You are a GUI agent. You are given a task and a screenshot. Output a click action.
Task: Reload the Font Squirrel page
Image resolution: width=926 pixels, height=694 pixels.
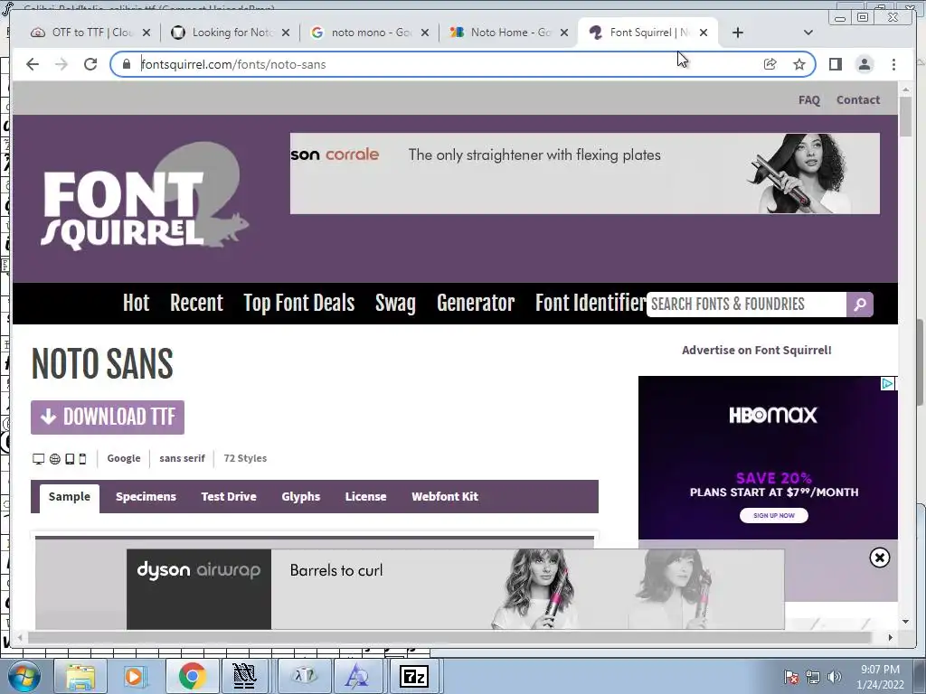(x=90, y=64)
